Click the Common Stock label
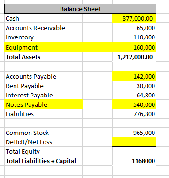This screenshot has width=169, height=178. 27,133
